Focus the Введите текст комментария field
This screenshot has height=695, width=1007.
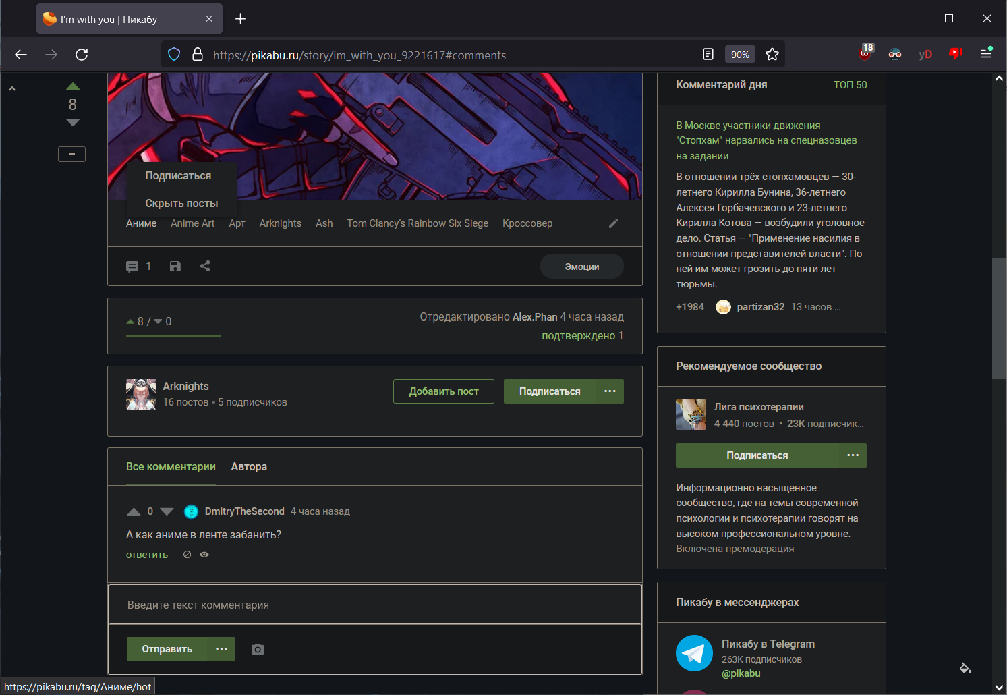click(x=375, y=605)
